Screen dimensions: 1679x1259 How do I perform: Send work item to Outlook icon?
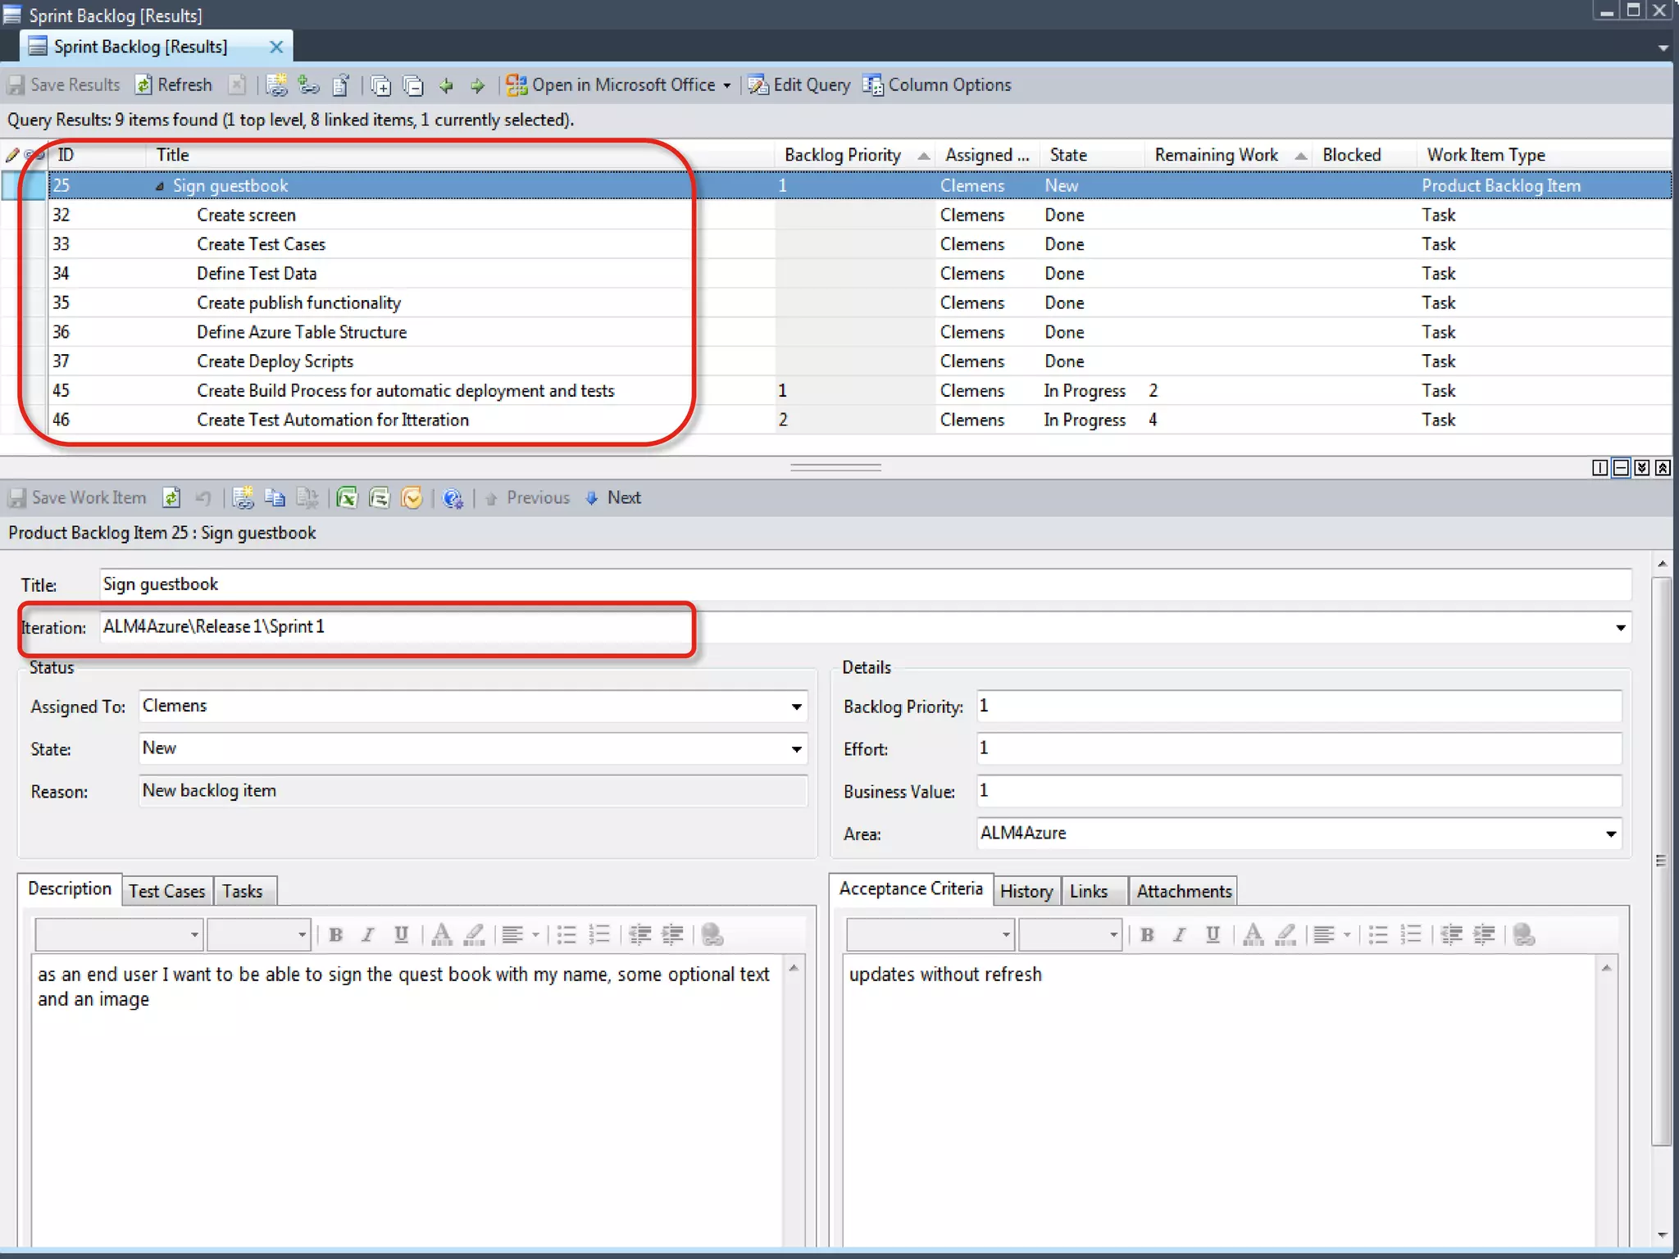pos(412,498)
